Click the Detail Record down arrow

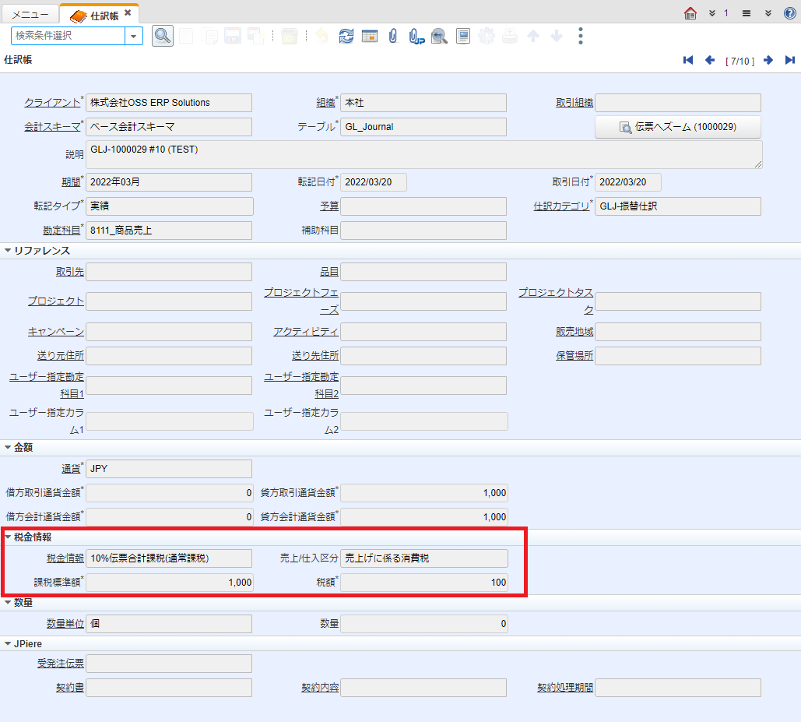click(557, 36)
